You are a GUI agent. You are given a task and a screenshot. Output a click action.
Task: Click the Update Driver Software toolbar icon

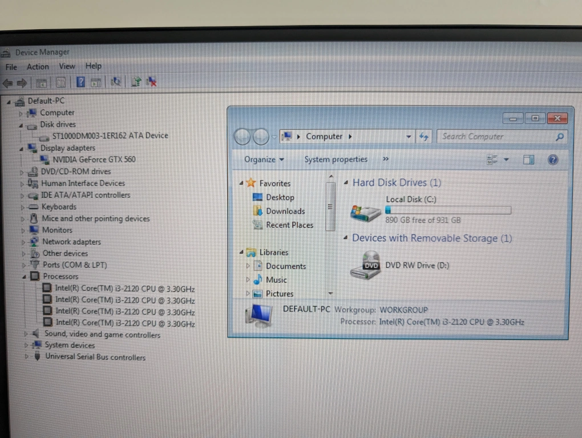tap(136, 81)
